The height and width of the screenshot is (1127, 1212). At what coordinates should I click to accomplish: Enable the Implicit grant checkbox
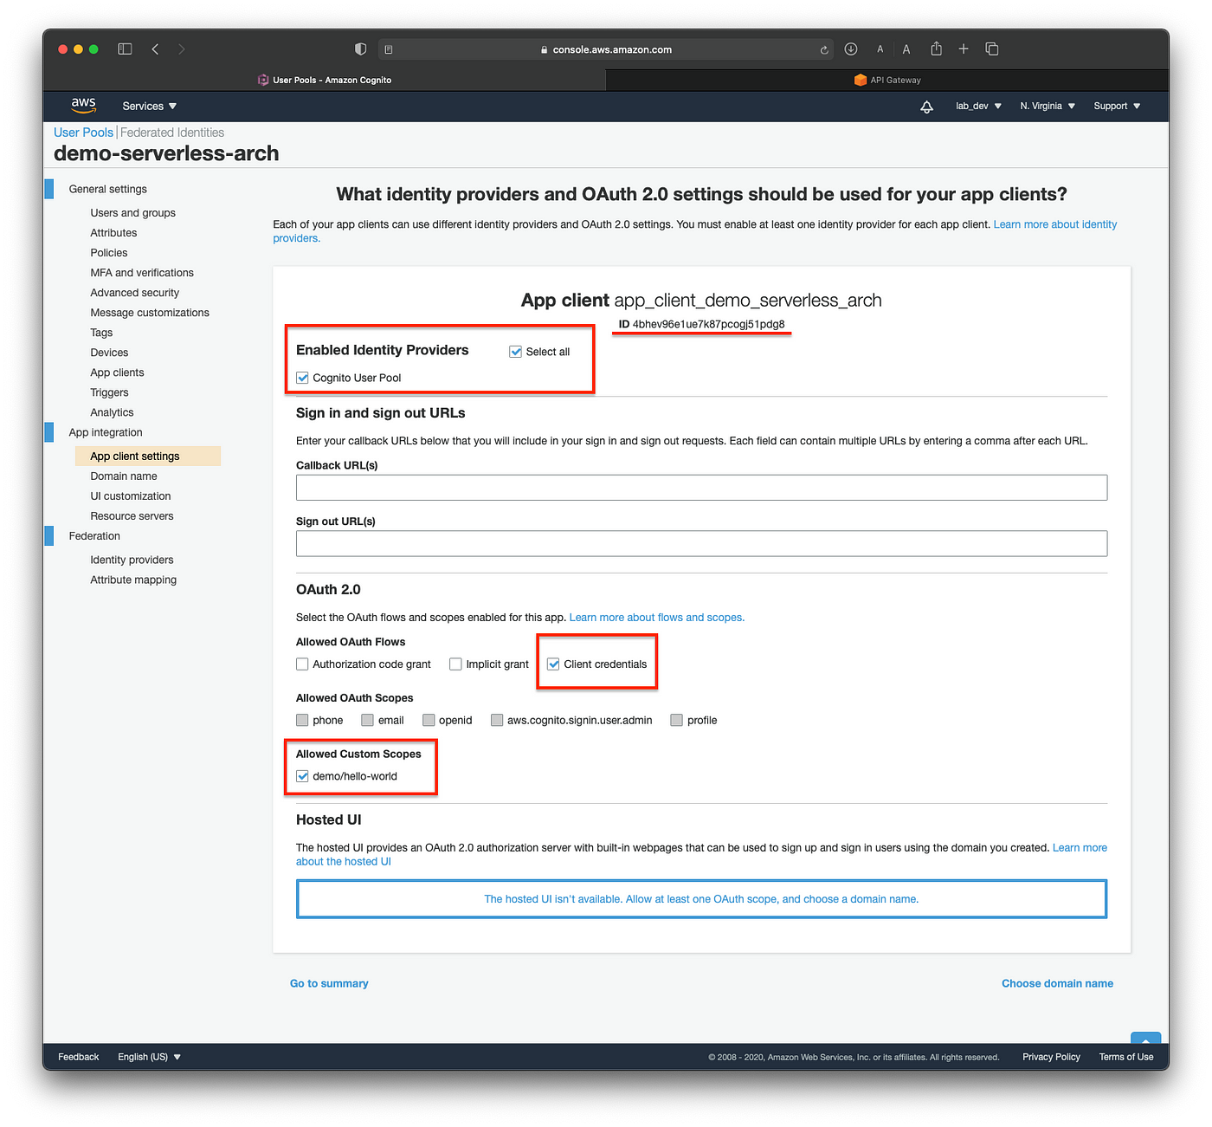click(455, 664)
